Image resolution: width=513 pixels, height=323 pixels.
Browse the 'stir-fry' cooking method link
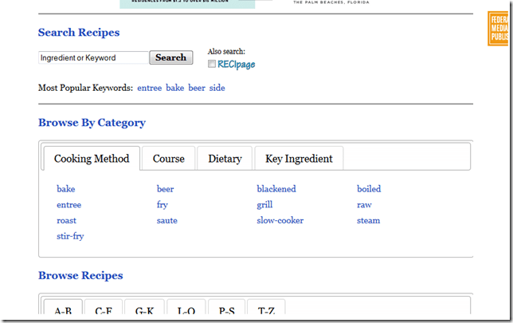tap(70, 236)
